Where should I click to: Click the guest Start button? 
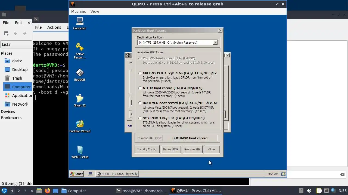coord(77,174)
